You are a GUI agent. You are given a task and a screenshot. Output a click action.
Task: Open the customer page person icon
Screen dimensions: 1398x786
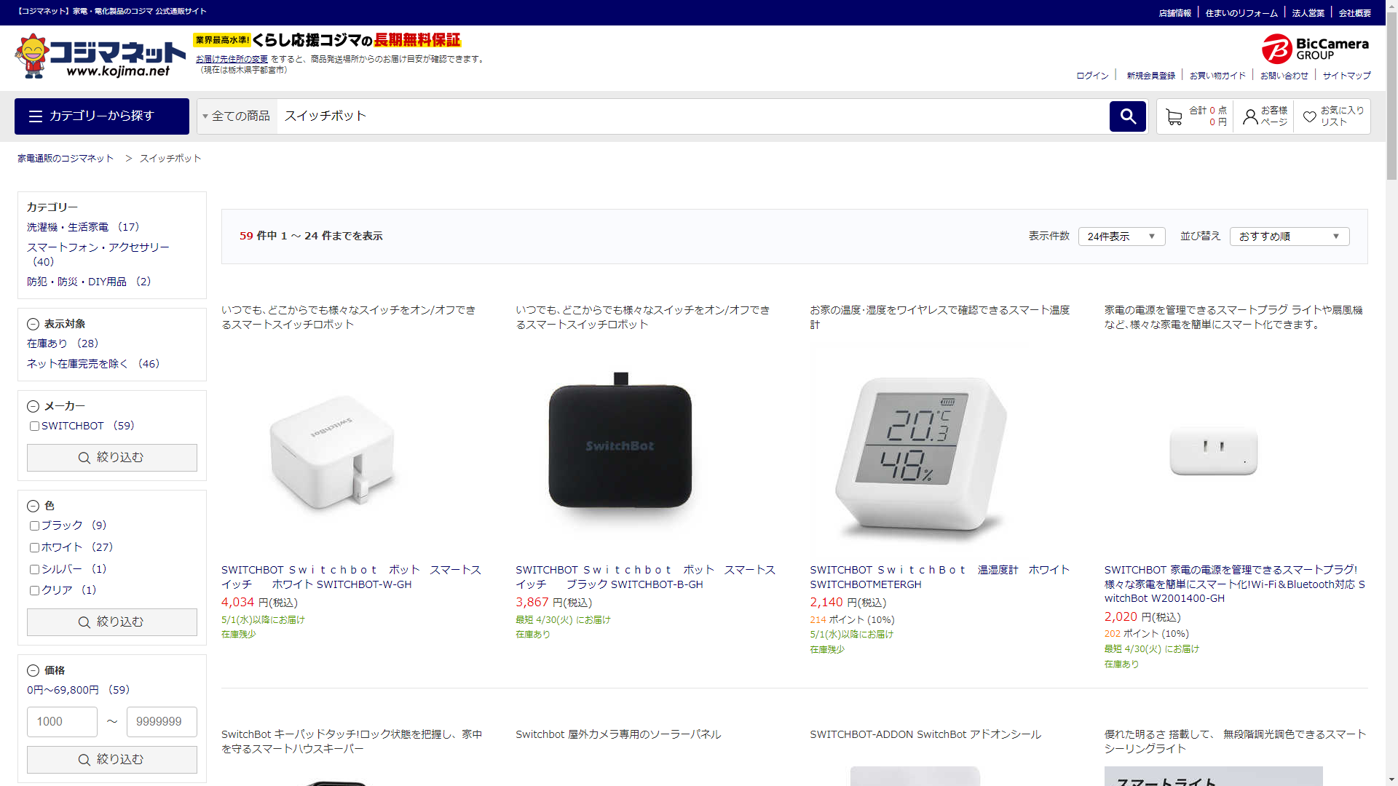click(x=1249, y=116)
